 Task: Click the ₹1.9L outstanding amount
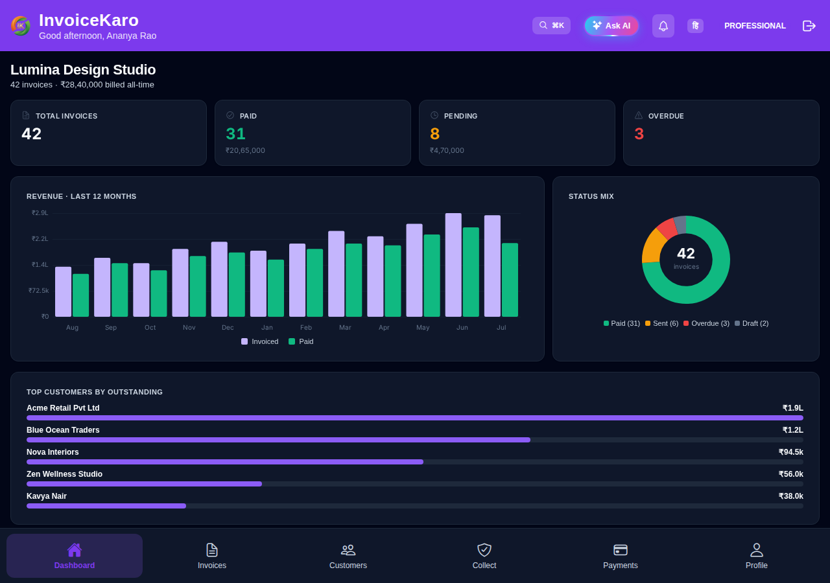click(792, 408)
